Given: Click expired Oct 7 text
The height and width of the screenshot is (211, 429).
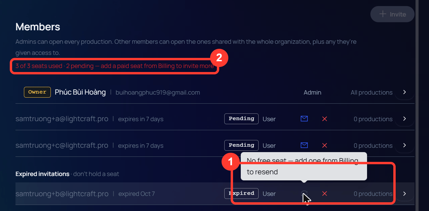Looking at the screenshot, I should [136, 194].
